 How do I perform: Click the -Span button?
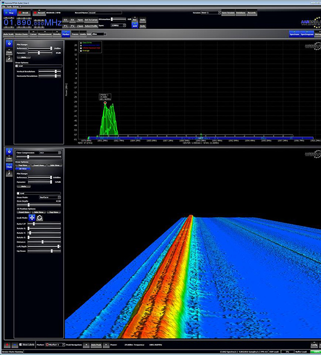[80, 20]
